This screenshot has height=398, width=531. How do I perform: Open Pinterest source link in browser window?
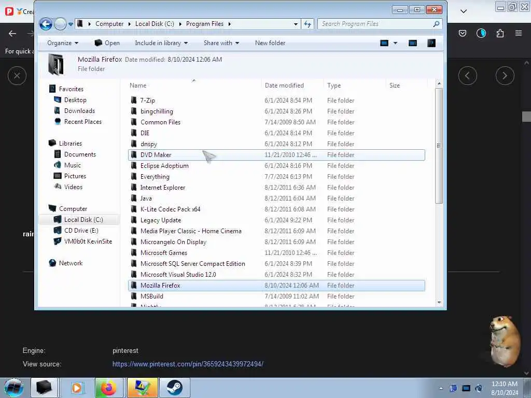click(188, 364)
